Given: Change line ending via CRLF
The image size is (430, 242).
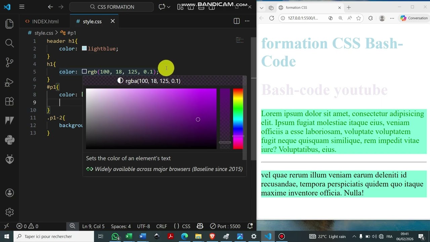Looking at the screenshot, I should [162, 226].
